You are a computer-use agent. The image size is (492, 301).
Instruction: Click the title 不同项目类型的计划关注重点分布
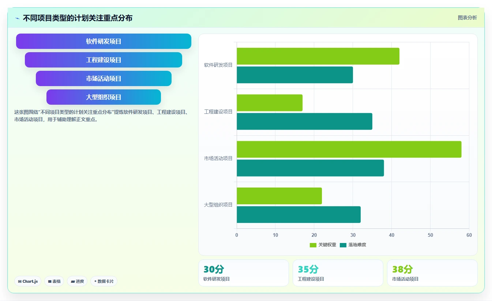point(78,18)
